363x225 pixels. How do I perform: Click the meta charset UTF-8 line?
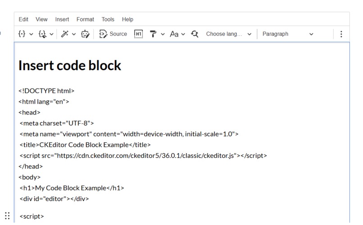57,124
